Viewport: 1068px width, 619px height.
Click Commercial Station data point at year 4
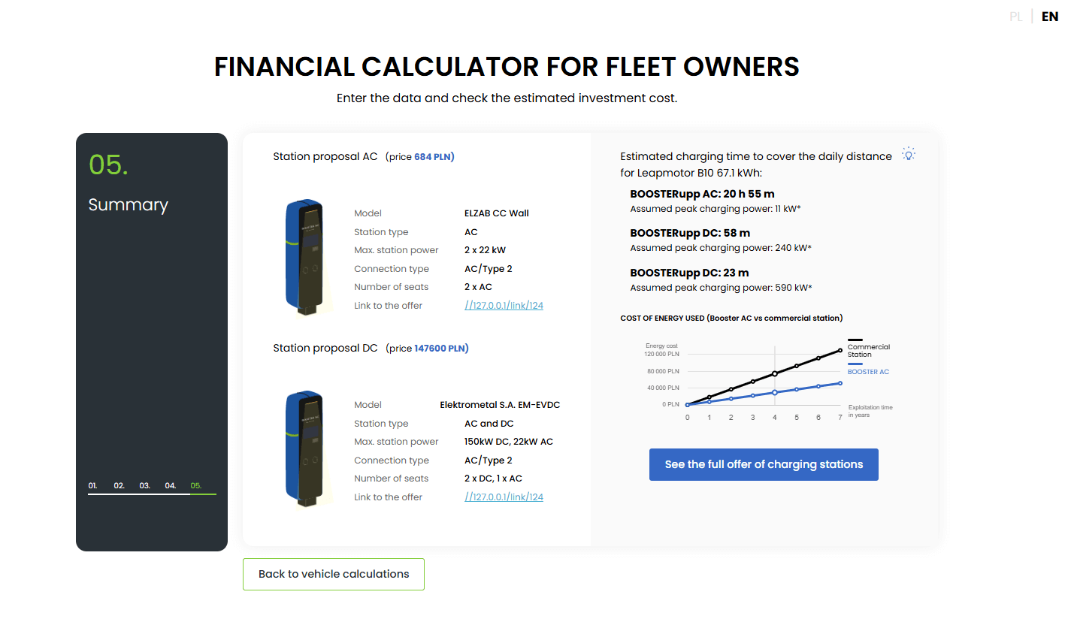pos(775,373)
